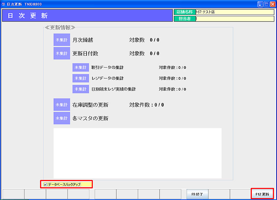Click the 担当者 input field

coord(235,19)
